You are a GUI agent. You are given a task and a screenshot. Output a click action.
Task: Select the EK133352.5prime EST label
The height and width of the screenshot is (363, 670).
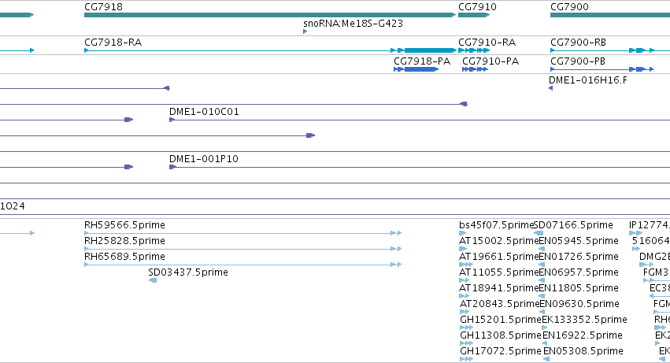coord(584,320)
